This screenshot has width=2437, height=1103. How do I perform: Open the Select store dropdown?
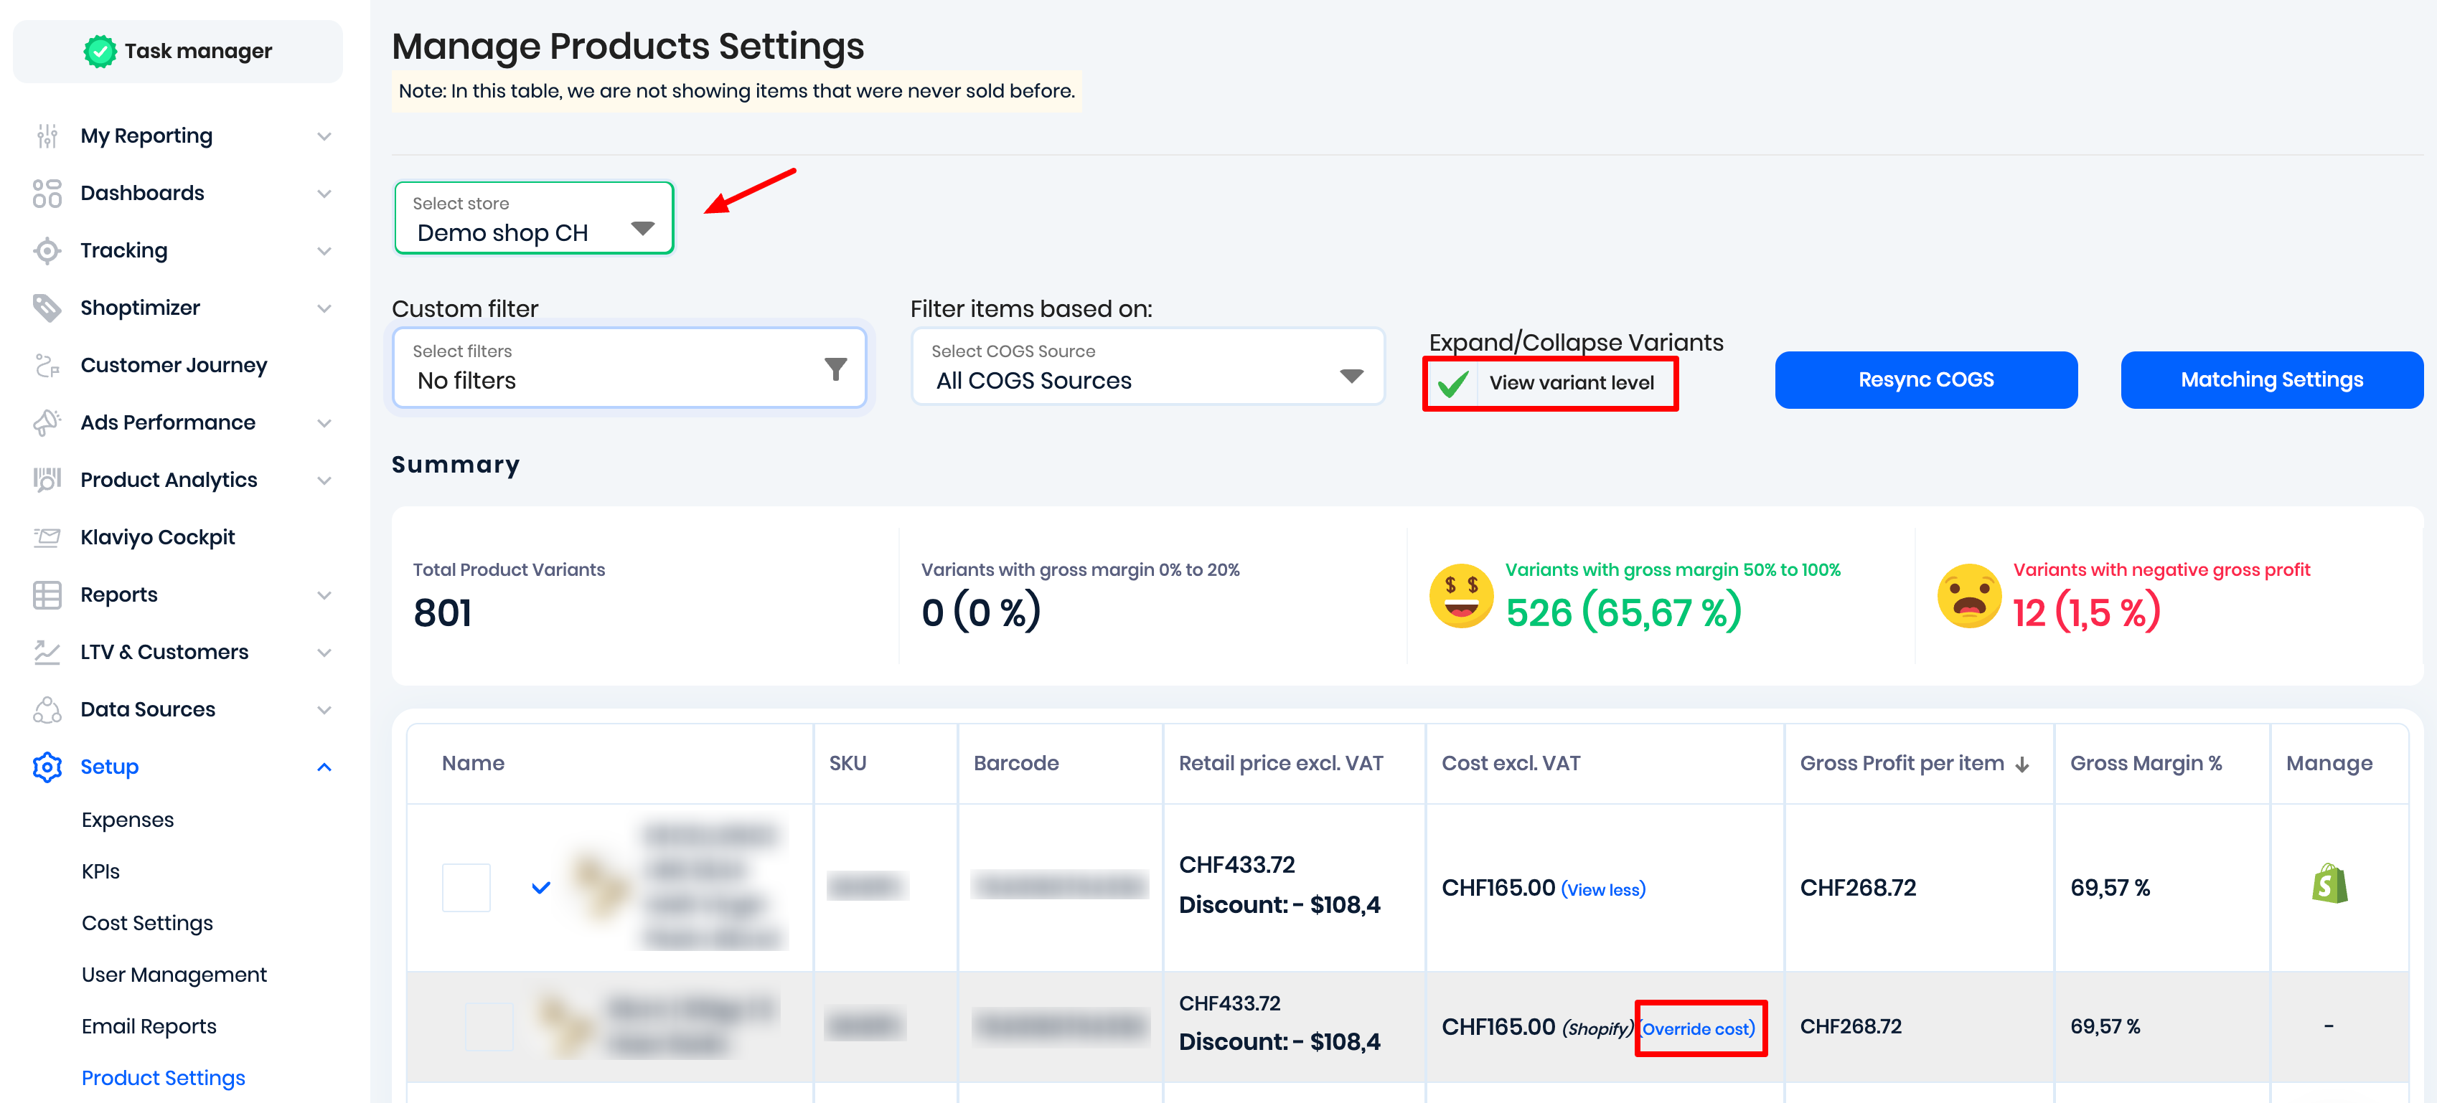coord(534,218)
